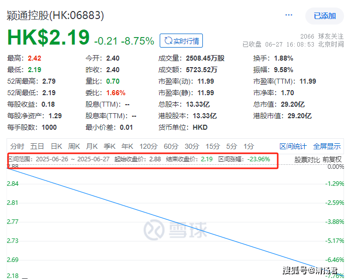Open 区间统计 link
The image size is (345, 279).
[293, 146]
